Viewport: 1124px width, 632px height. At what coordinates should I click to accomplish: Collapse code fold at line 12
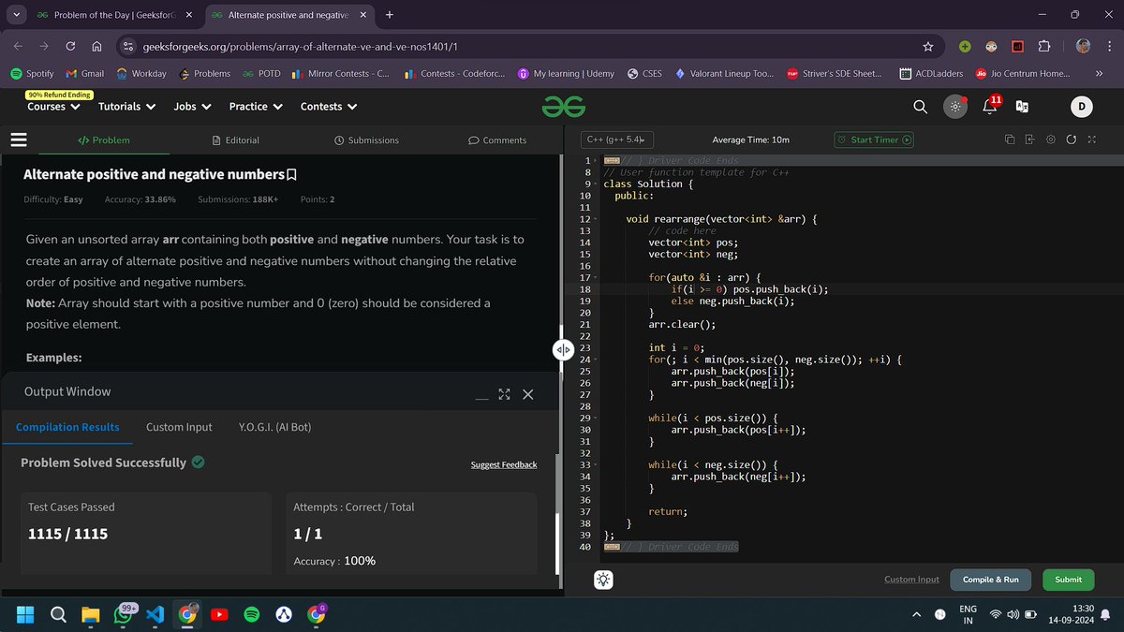597,219
